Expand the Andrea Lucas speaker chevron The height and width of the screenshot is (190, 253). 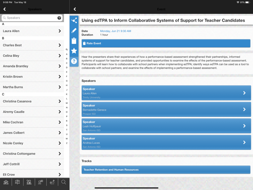244,142
